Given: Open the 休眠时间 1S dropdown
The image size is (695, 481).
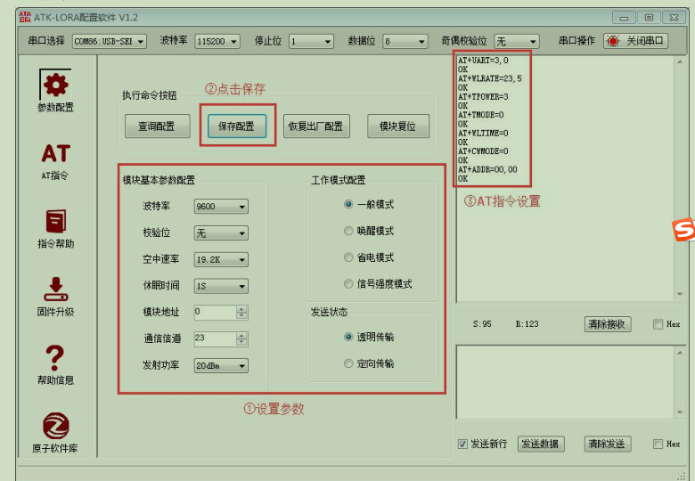Looking at the screenshot, I should click(221, 286).
